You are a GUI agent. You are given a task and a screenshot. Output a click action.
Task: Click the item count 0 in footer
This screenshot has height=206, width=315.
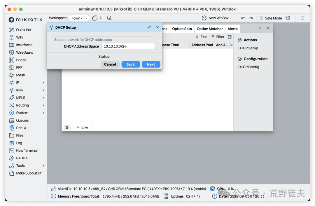coord(67,128)
